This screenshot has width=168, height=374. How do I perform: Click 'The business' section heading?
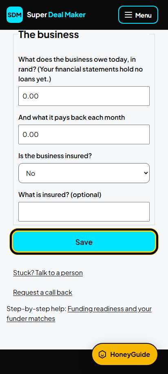(49, 35)
